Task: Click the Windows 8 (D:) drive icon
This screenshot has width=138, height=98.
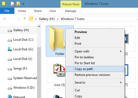Action: pyautogui.click(x=10, y=88)
